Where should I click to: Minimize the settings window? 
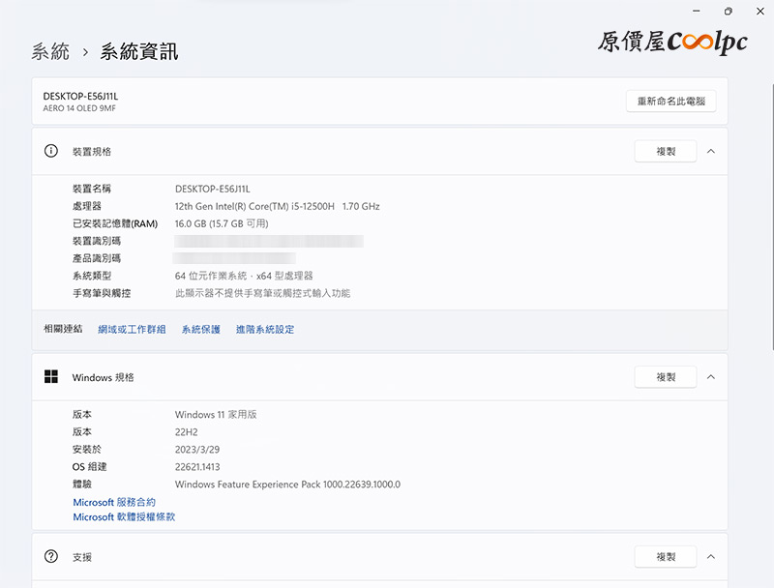coord(697,11)
